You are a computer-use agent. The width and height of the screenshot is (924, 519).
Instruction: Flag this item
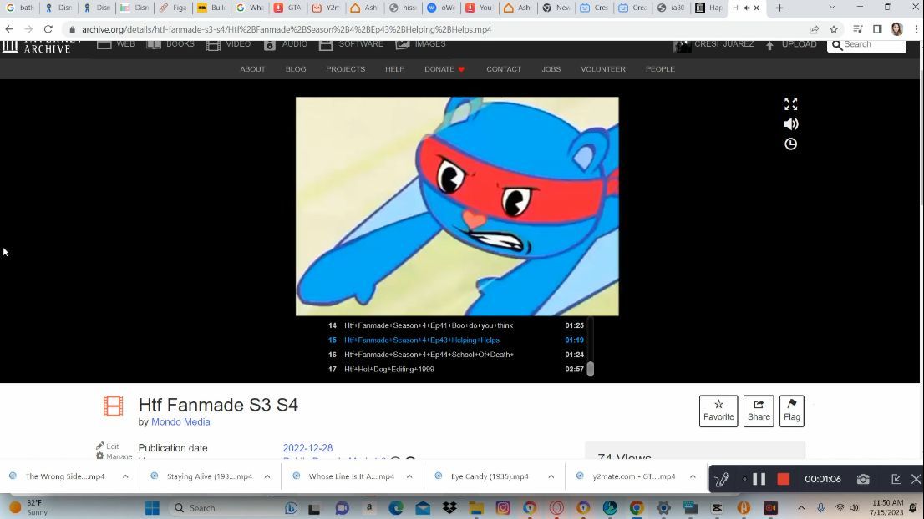coord(791,411)
